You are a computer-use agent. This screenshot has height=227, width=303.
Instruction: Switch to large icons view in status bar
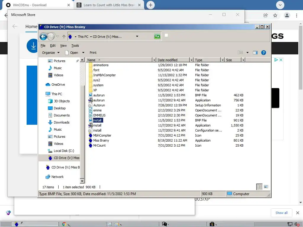266,187
